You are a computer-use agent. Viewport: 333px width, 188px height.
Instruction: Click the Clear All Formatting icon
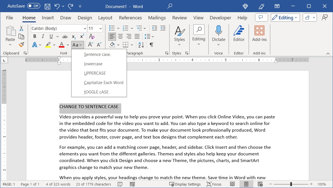[92, 36]
